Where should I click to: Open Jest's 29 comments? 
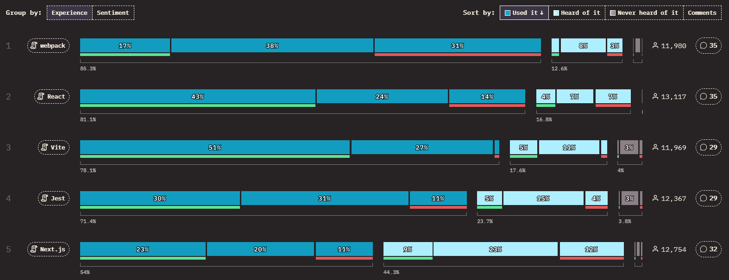pyautogui.click(x=709, y=198)
